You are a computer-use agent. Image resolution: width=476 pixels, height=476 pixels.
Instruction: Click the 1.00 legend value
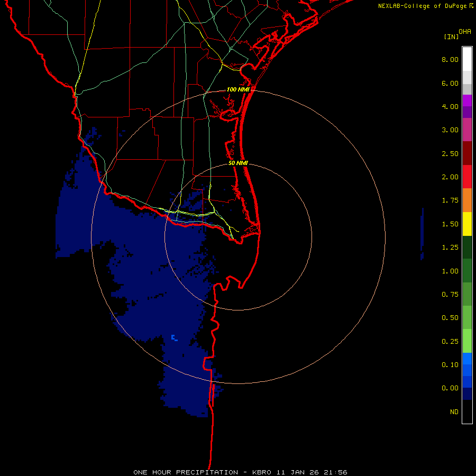pyautogui.click(x=450, y=271)
